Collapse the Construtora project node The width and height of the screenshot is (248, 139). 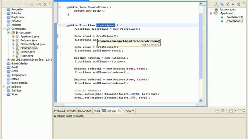[x=4, y=29]
